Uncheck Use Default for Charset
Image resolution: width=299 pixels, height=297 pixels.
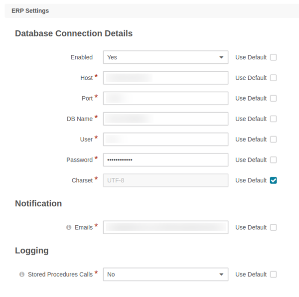point(273,180)
